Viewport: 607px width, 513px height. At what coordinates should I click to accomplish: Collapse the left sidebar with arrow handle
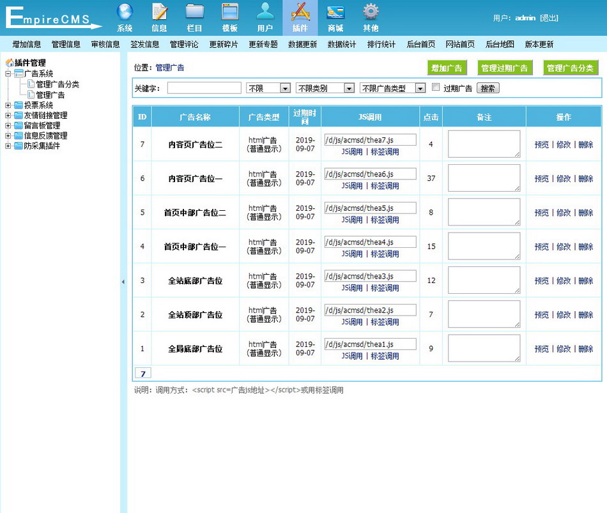[123, 282]
